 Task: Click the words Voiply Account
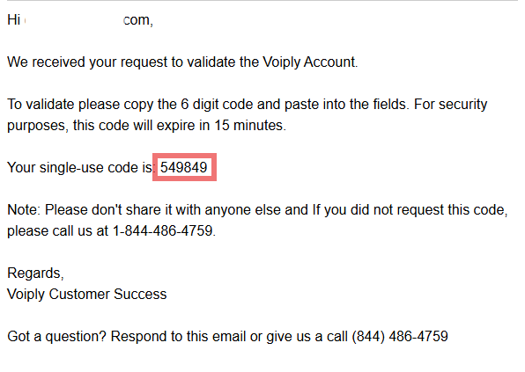pyautogui.click(x=308, y=62)
